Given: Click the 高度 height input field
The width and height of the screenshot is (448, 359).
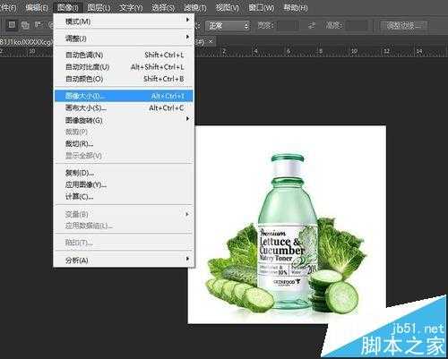Looking at the screenshot, I should click(x=357, y=25).
